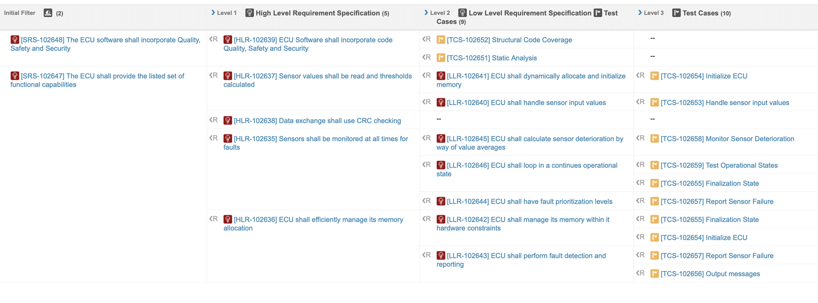Click the requirement icon beside LLR-102642
Screen dimensions: 818x303
tap(441, 220)
